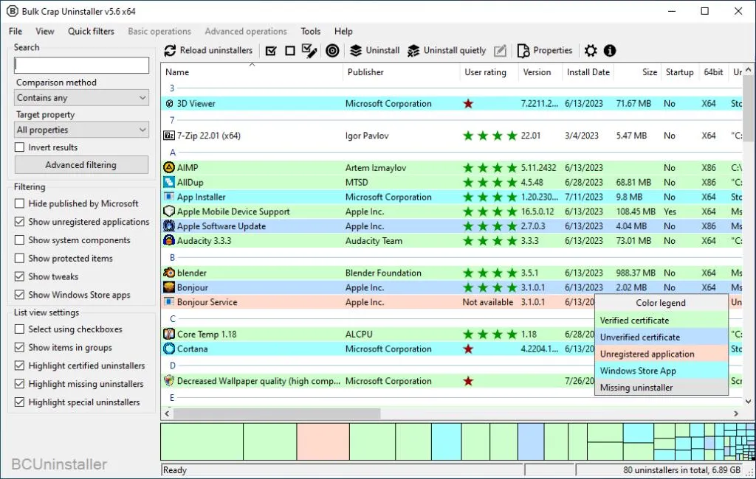Toggle Highlight certified uninstallers checkbox

click(19, 366)
